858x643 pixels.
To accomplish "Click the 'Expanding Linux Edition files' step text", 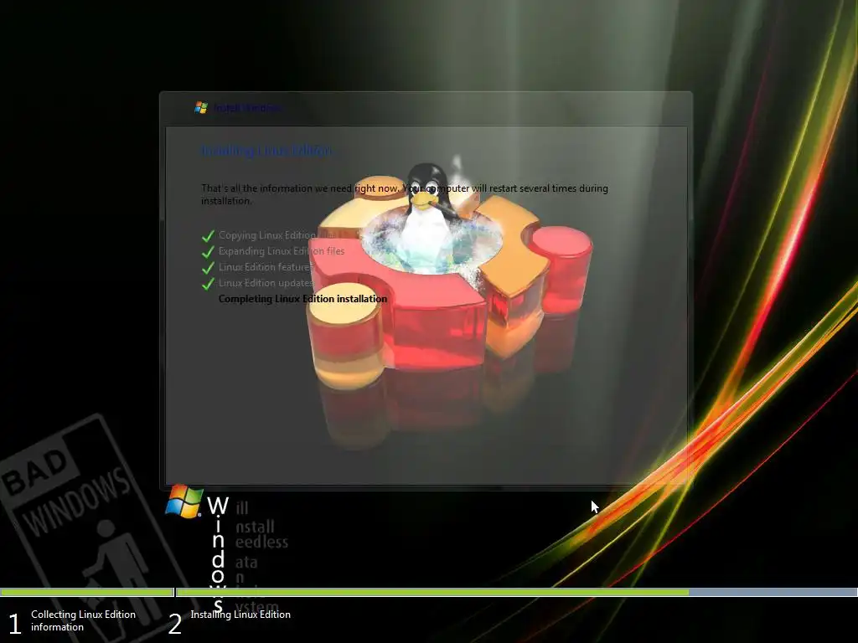I will click(x=282, y=251).
